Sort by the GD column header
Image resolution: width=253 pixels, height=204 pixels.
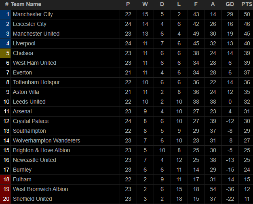click(x=230, y=4)
